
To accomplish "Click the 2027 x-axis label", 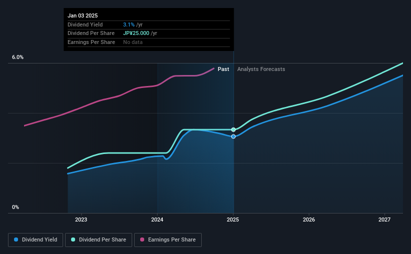I will 384,219.
